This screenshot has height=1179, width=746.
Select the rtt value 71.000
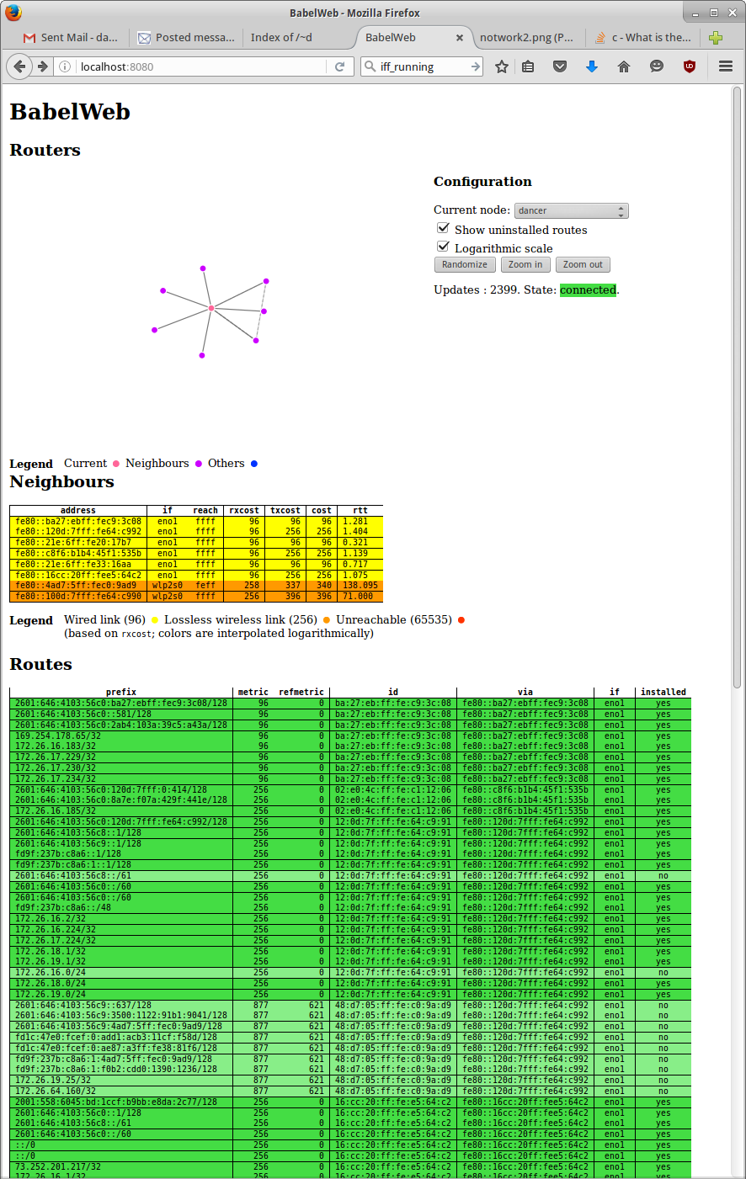coord(357,596)
